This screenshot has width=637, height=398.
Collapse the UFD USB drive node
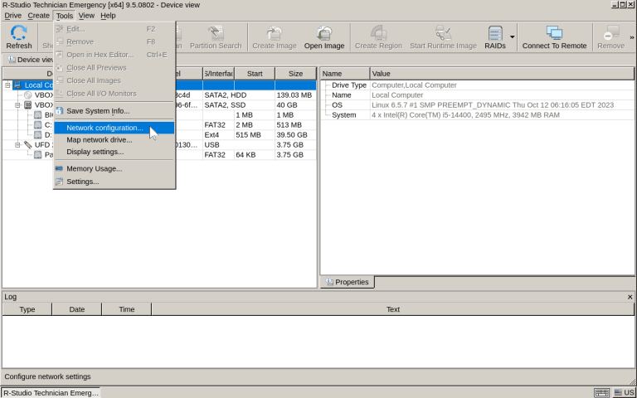[17, 144]
